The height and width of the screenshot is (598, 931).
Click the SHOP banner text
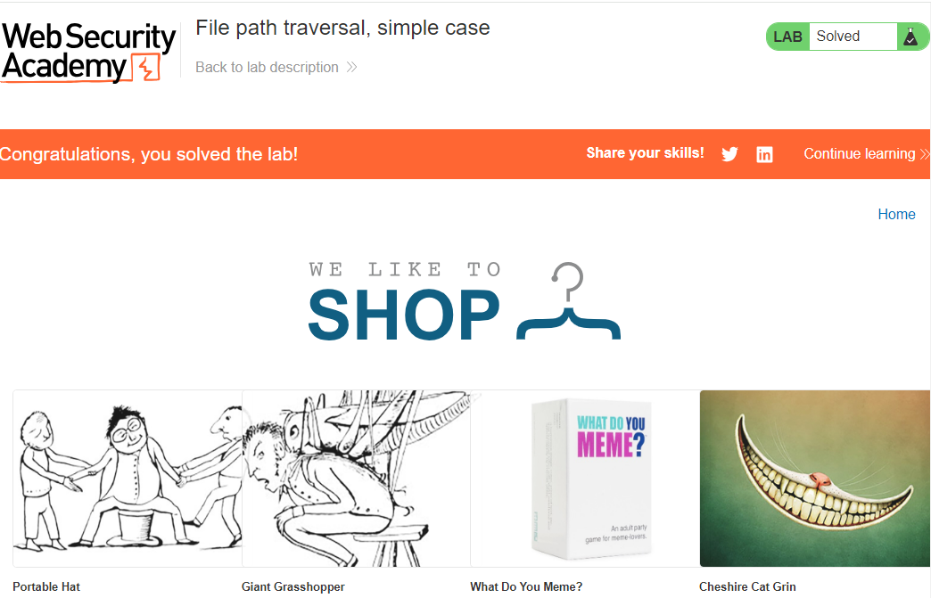pyautogui.click(x=404, y=315)
